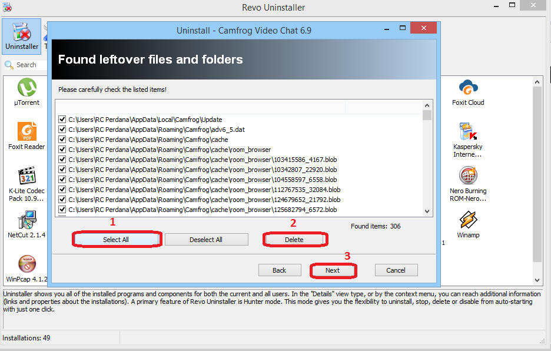Click the Delete button
551x351 pixels.
[x=294, y=240]
